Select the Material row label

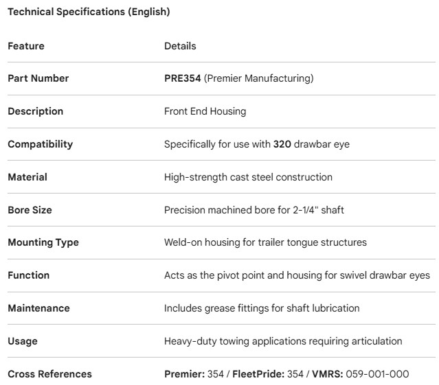click(27, 177)
